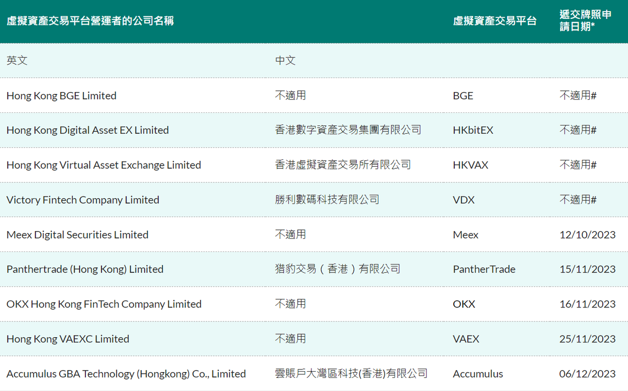
Task: Select the HKbitEX platform name
Action: click(x=474, y=130)
